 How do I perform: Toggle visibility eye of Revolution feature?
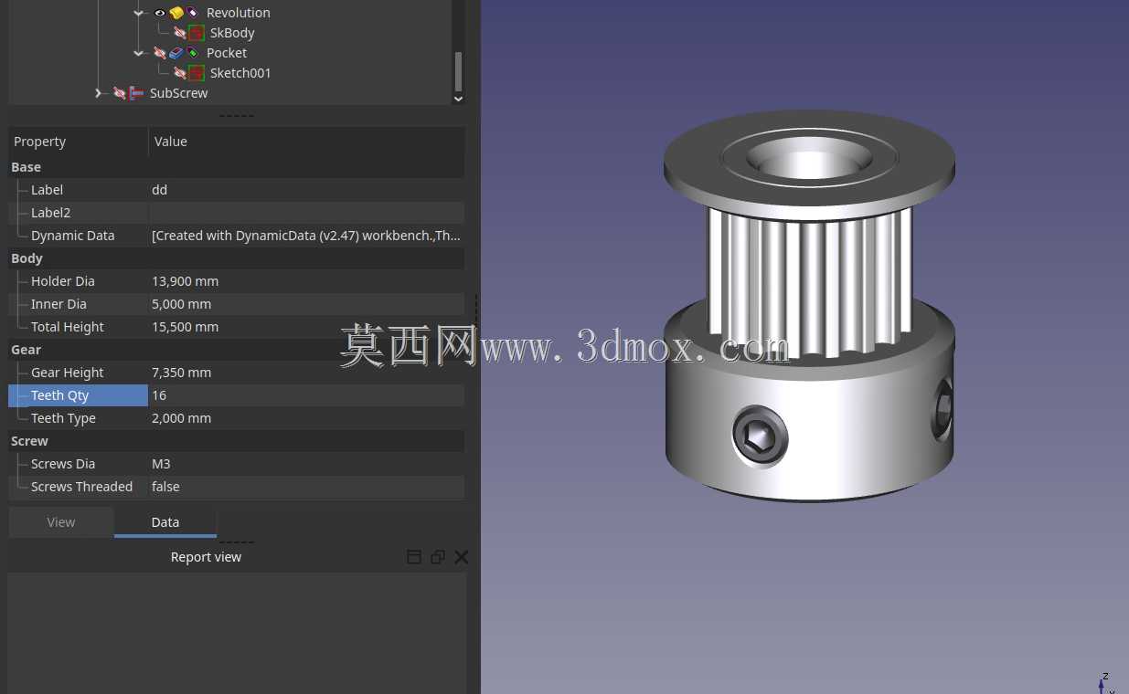click(x=160, y=13)
